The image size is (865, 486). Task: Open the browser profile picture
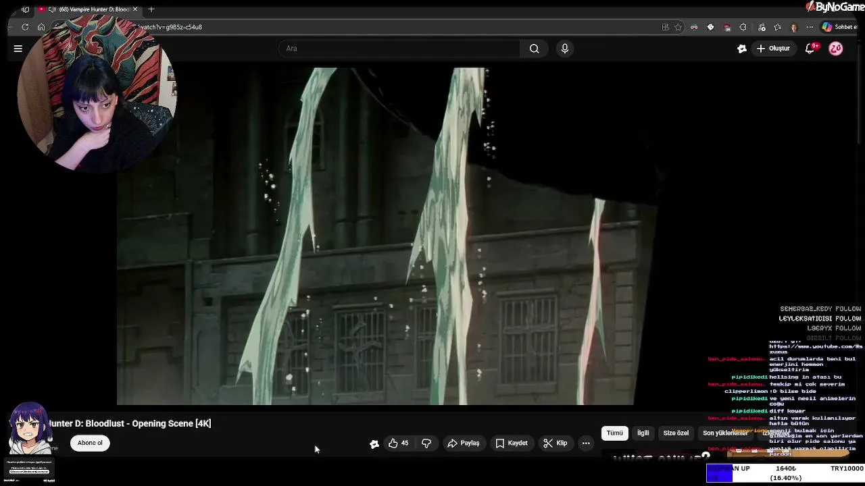pyautogui.click(x=794, y=27)
